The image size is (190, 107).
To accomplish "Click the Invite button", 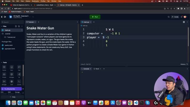I will (175, 17).
